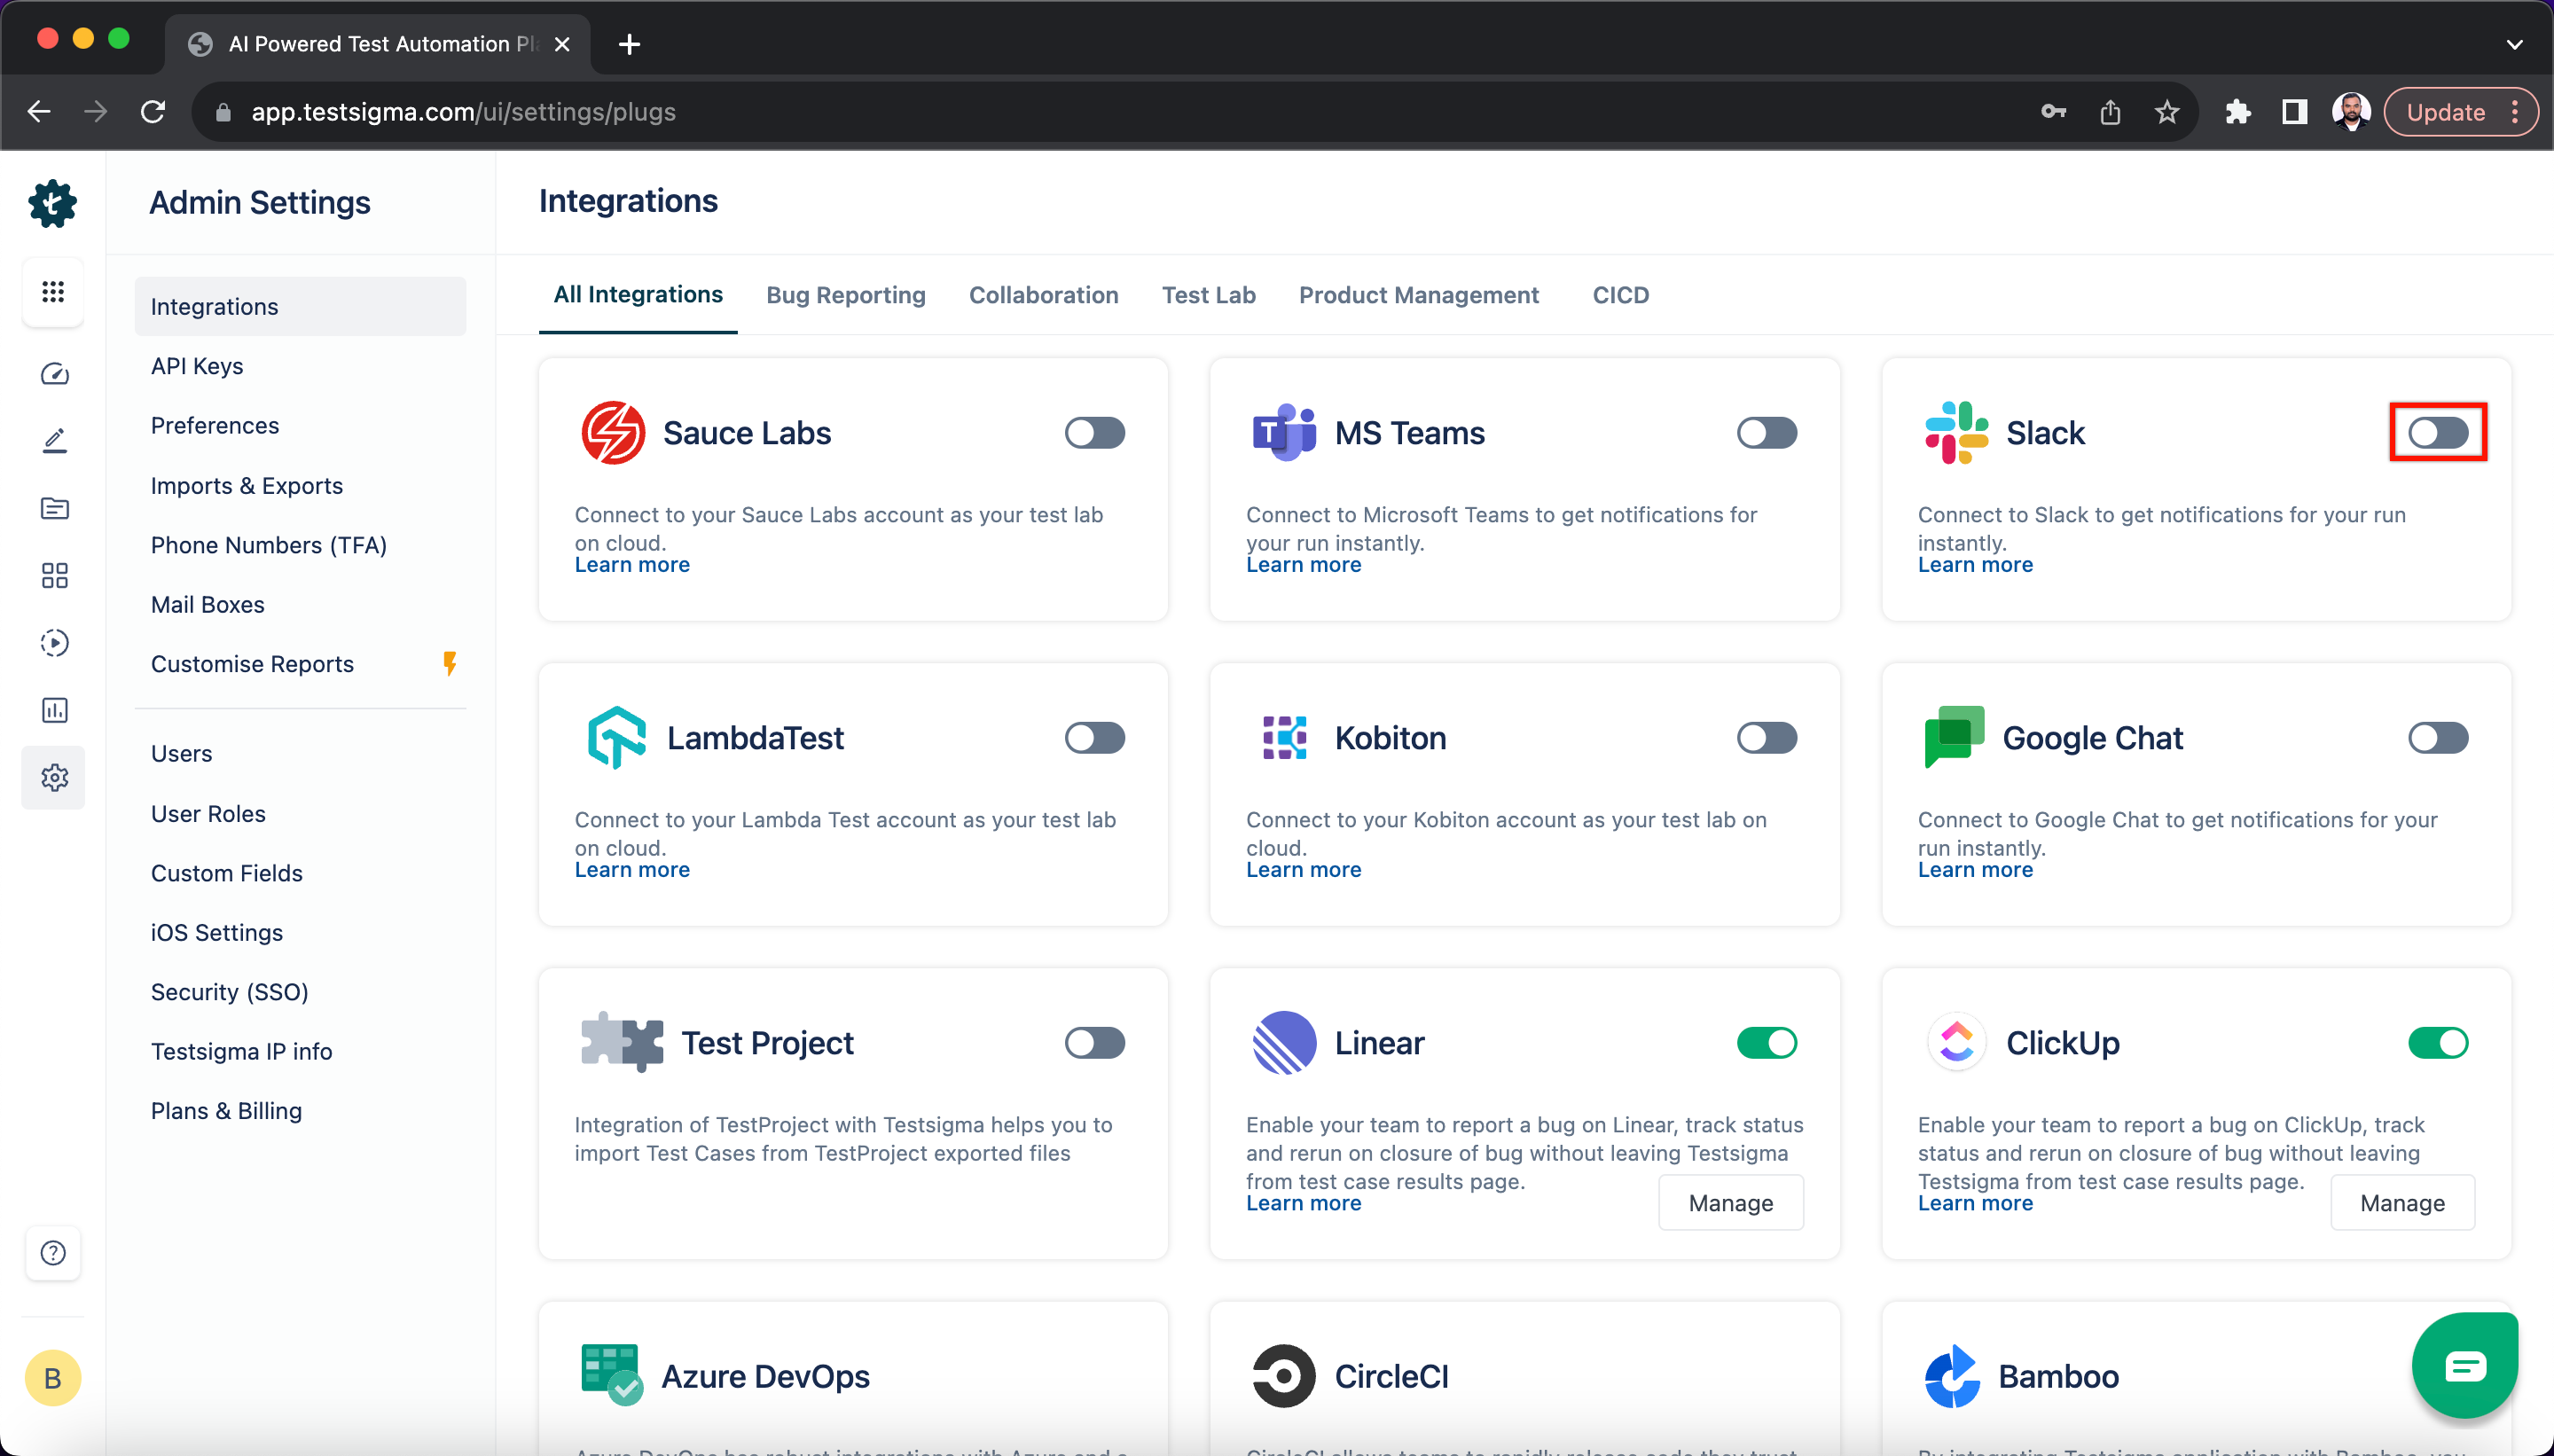Click the browser reload icon
Image resolution: width=2554 pixels, height=1456 pixels.
[x=153, y=112]
